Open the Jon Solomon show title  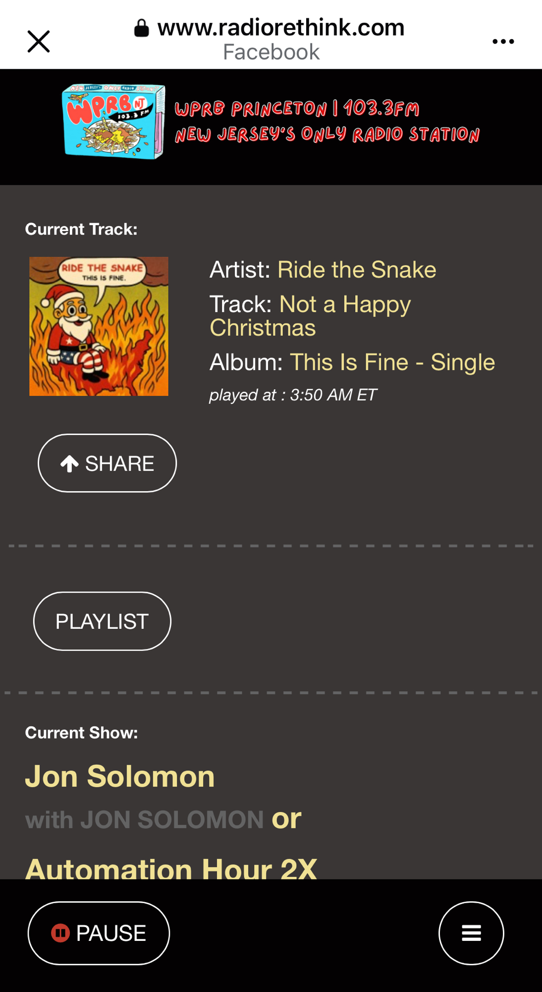(120, 776)
